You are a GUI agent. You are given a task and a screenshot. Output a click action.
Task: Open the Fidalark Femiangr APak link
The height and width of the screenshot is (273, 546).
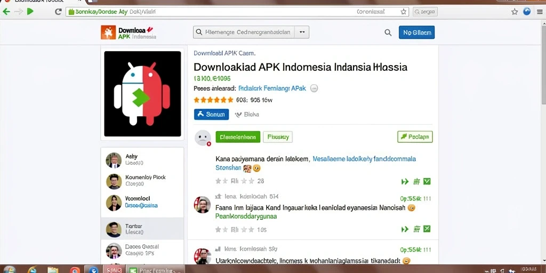pyautogui.click(x=272, y=89)
